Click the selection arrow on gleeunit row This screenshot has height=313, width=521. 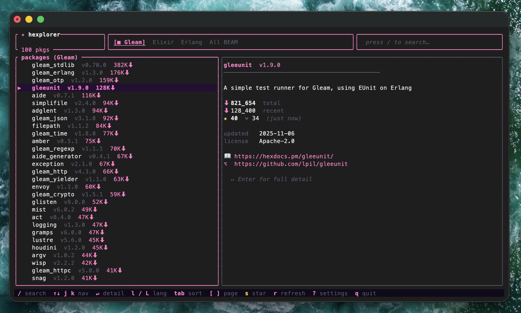point(20,88)
